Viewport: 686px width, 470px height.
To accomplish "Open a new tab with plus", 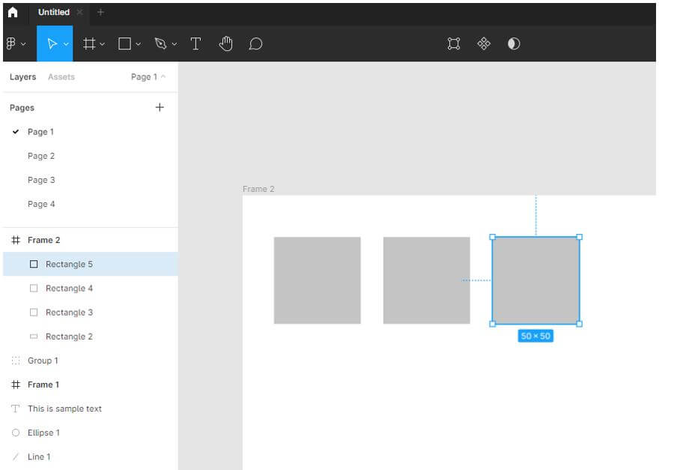I will pyautogui.click(x=100, y=12).
